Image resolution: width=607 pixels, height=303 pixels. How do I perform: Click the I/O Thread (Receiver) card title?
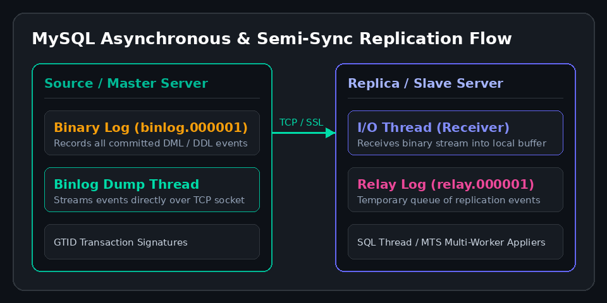433,128
